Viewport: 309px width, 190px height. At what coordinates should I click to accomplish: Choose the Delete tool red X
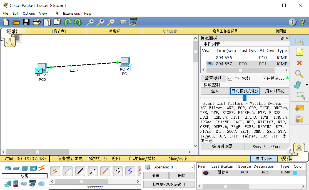click(x=299, y=63)
